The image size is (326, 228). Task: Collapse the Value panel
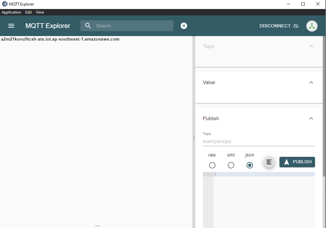(x=311, y=82)
